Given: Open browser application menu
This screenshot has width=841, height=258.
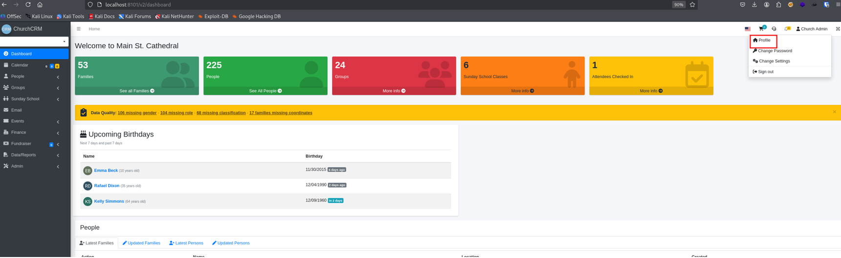Looking at the screenshot, I should coord(838,4).
